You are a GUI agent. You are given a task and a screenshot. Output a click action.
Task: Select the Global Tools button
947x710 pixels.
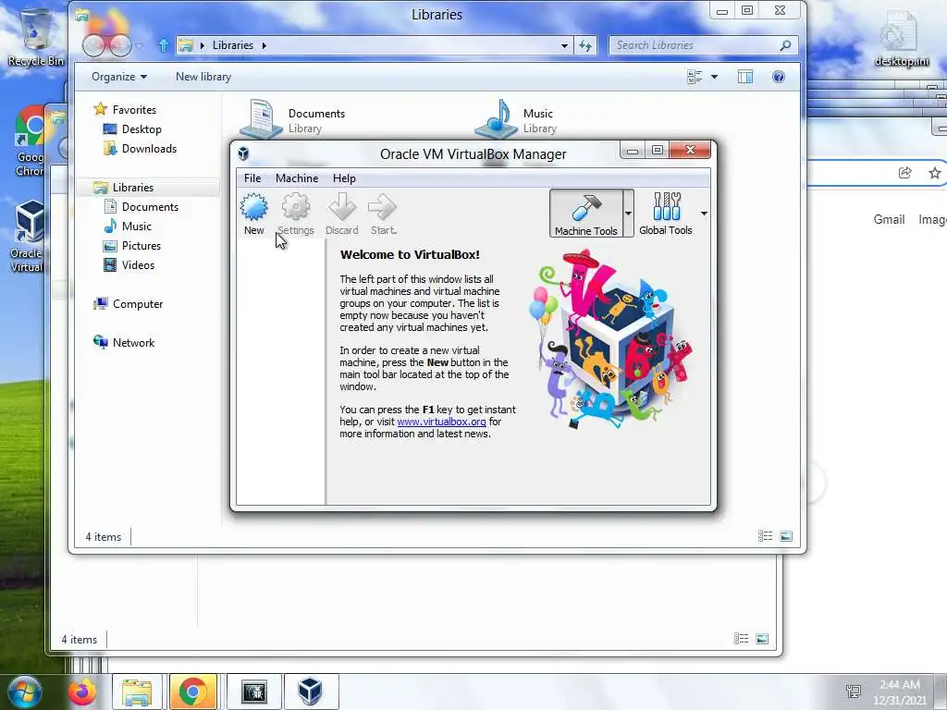coord(666,214)
